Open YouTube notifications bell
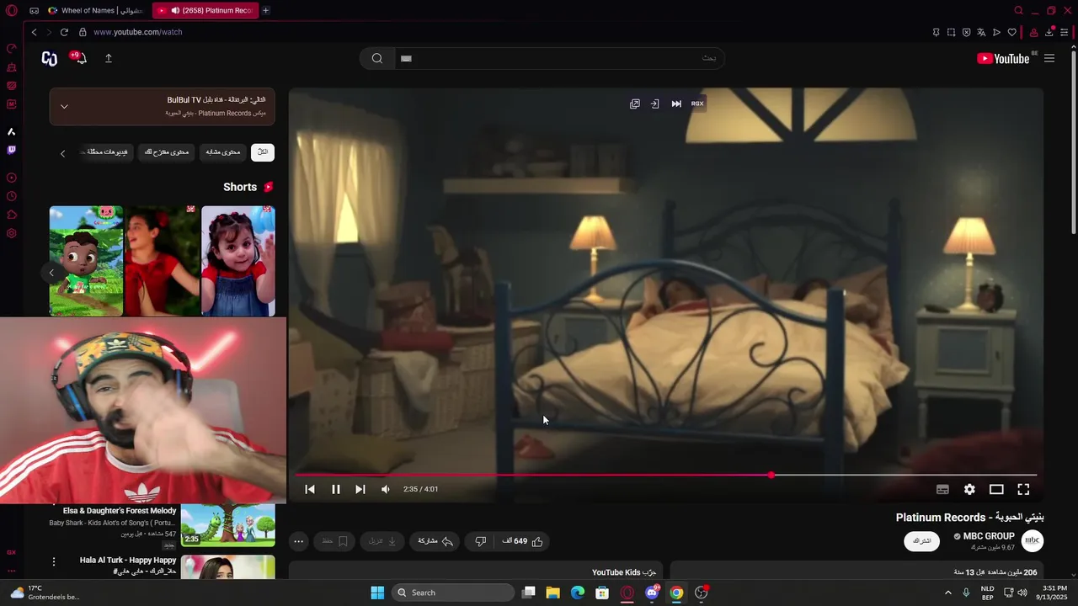1078x606 pixels. [81, 58]
